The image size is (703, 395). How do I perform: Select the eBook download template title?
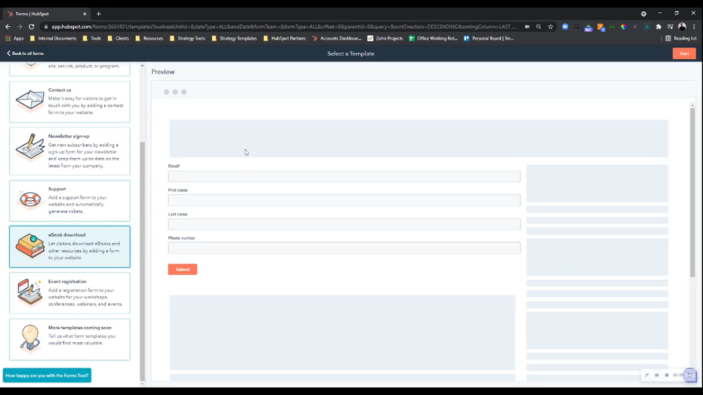(x=67, y=235)
